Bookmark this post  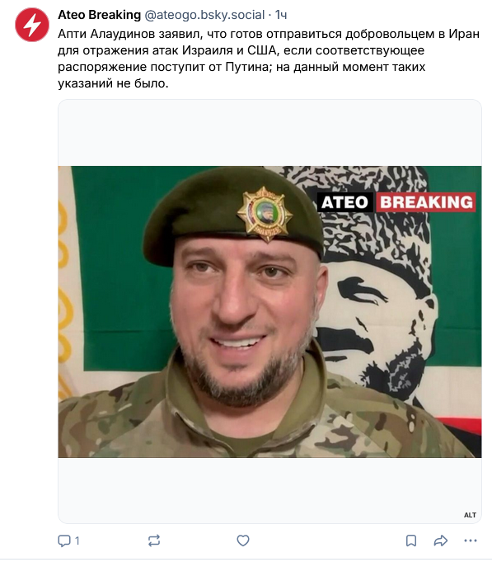[411, 541]
